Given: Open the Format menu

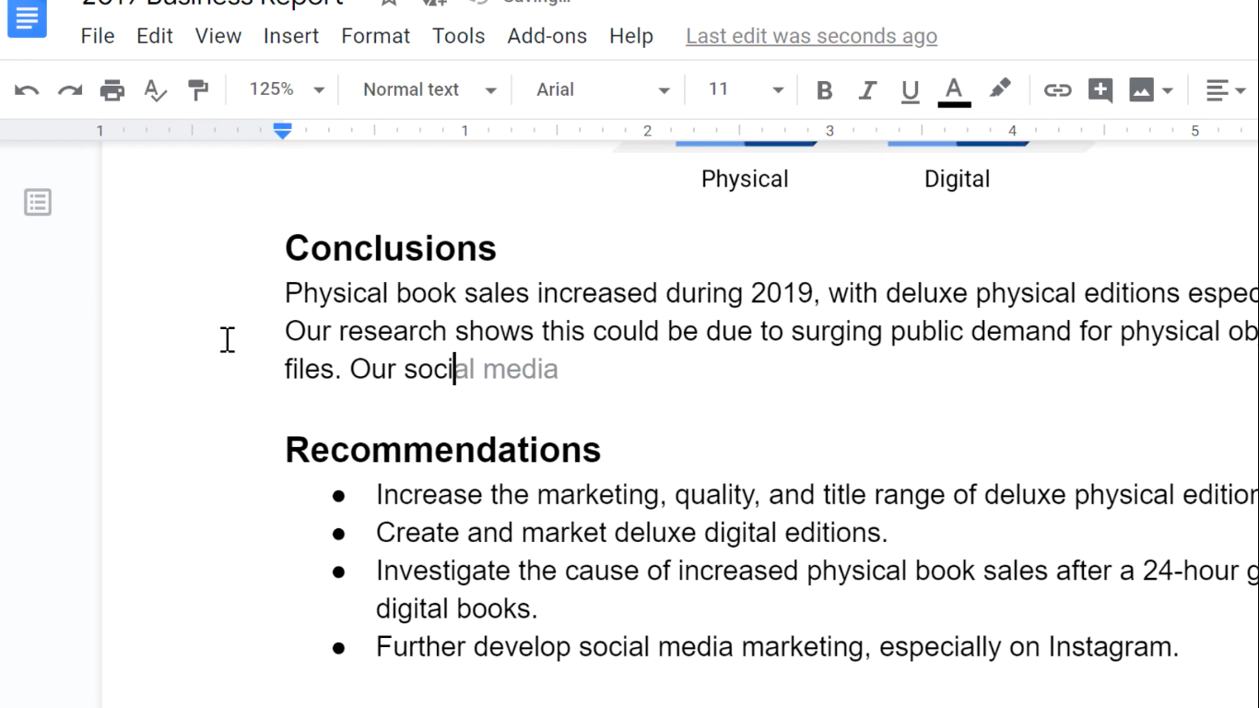Looking at the screenshot, I should tap(375, 36).
